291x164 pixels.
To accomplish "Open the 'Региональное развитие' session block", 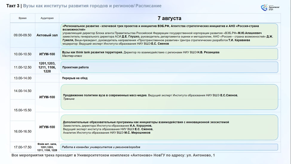I will coord(169,35).
